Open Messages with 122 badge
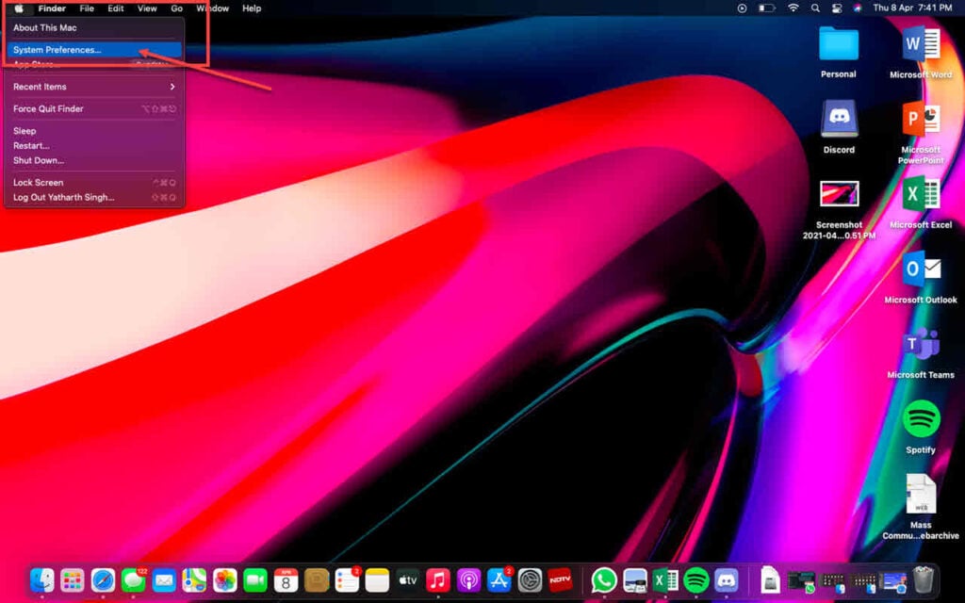 click(x=134, y=580)
